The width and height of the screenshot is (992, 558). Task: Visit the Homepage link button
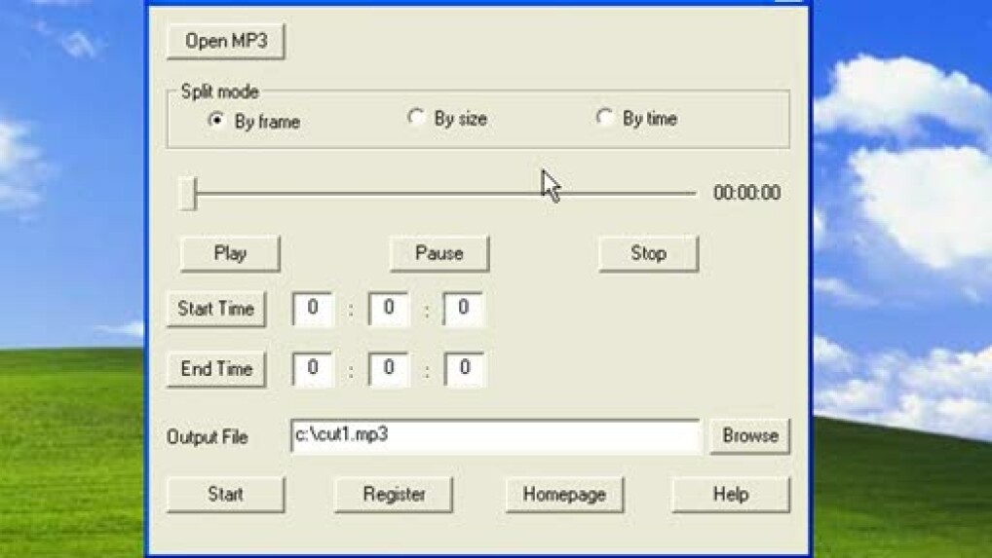[564, 494]
